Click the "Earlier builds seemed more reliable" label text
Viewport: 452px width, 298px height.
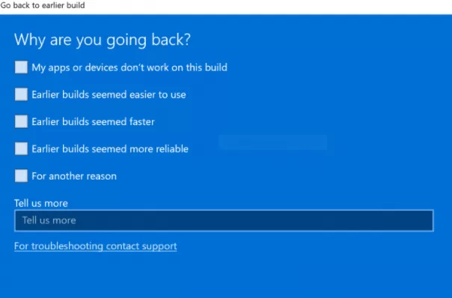(x=110, y=149)
